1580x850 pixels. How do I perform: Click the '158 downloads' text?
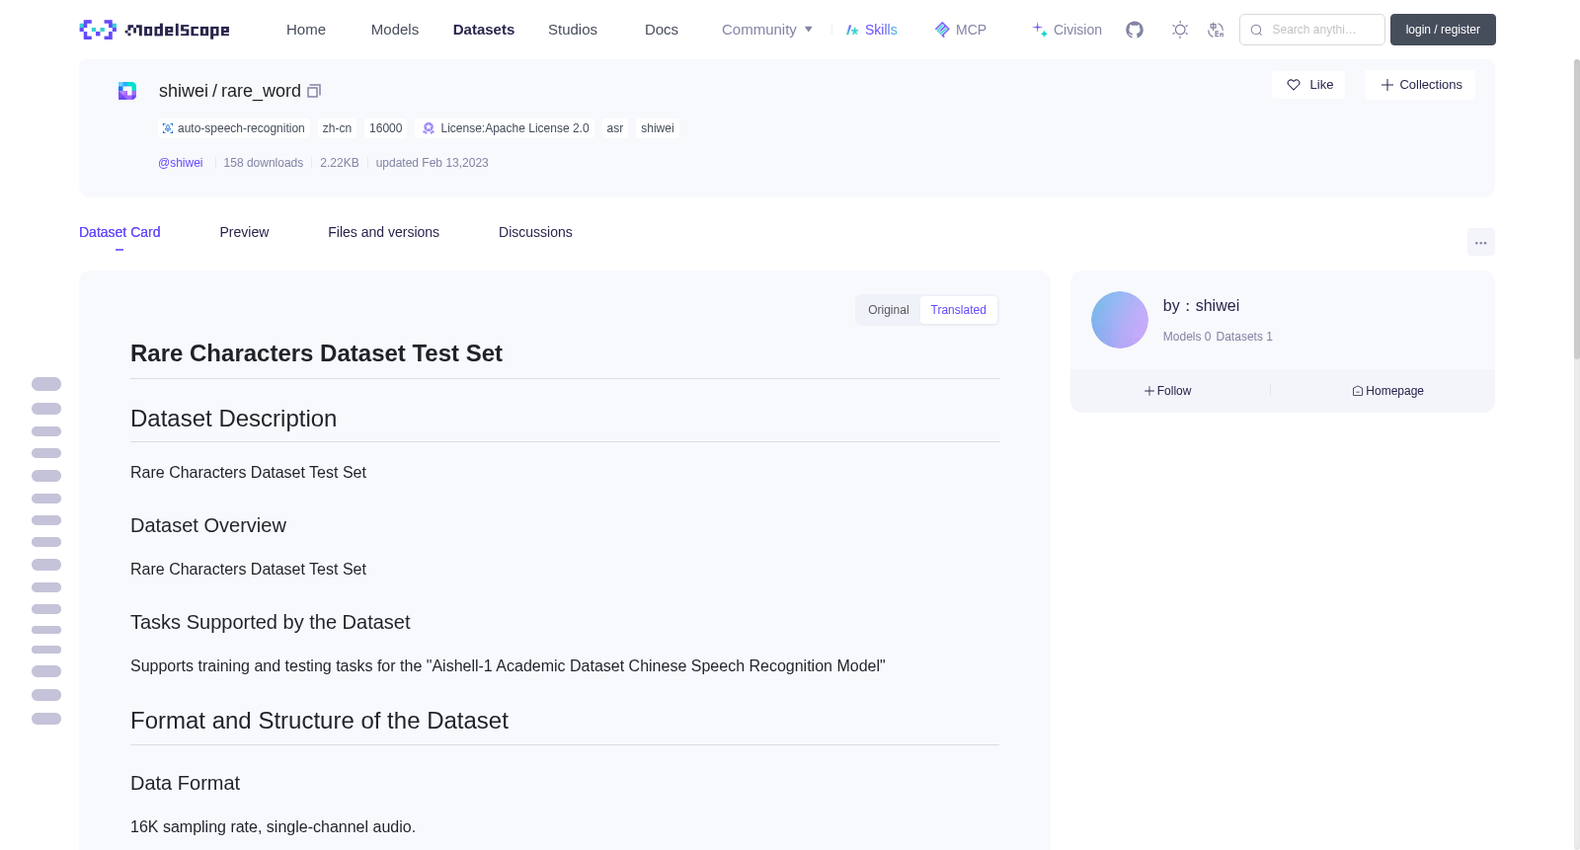pyautogui.click(x=264, y=163)
